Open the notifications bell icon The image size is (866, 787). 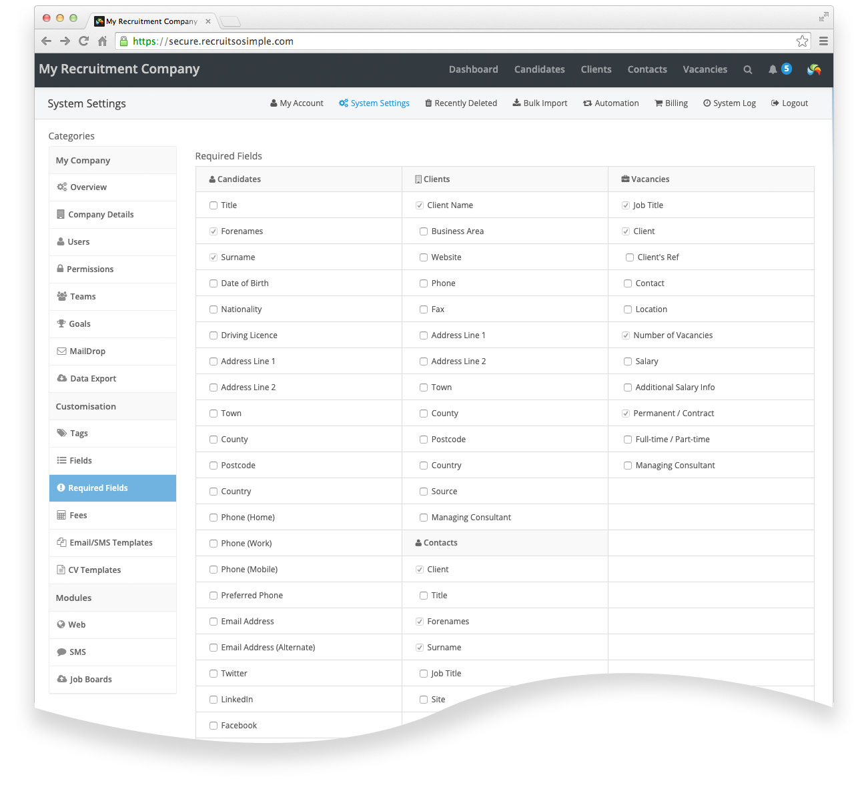pyautogui.click(x=773, y=69)
